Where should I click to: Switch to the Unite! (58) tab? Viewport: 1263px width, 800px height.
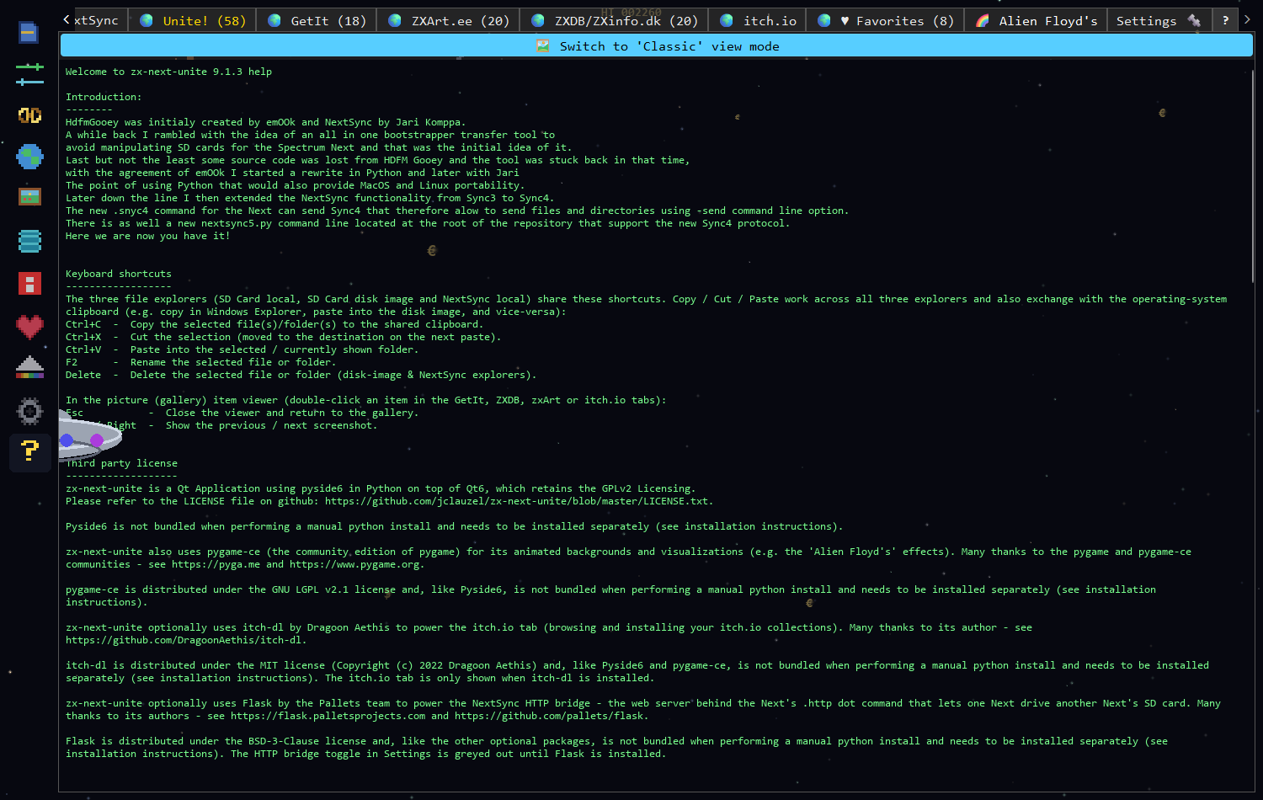tap(192, 20)
